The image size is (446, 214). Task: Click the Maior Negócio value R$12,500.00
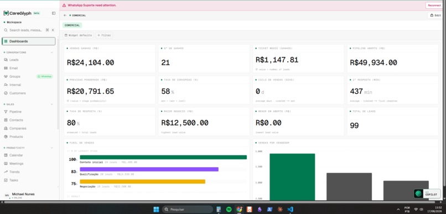coord(185,123)
